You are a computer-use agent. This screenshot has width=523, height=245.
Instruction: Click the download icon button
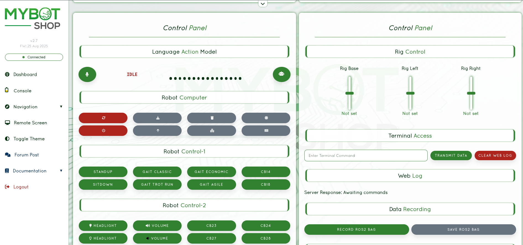(157, 118)
